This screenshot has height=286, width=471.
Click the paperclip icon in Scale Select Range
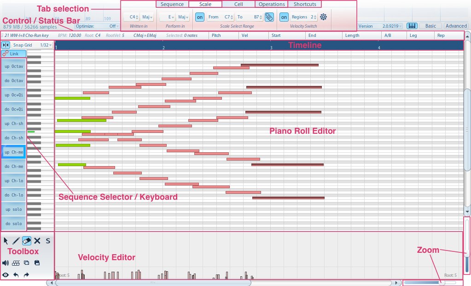pos(269,17)
